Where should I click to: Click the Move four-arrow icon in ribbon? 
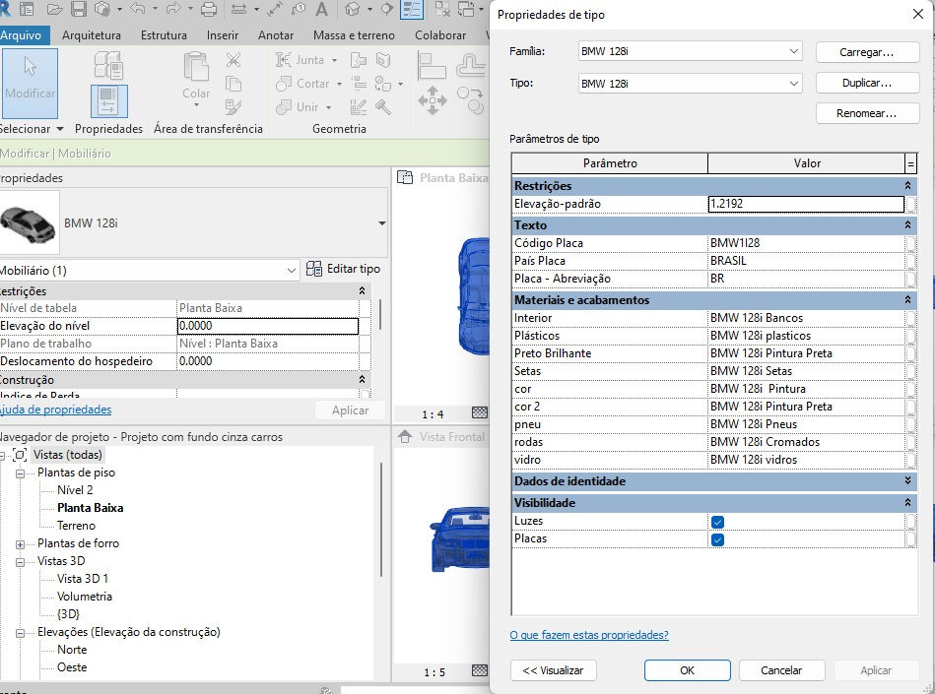pyautogui.click(x=432, y=100)
